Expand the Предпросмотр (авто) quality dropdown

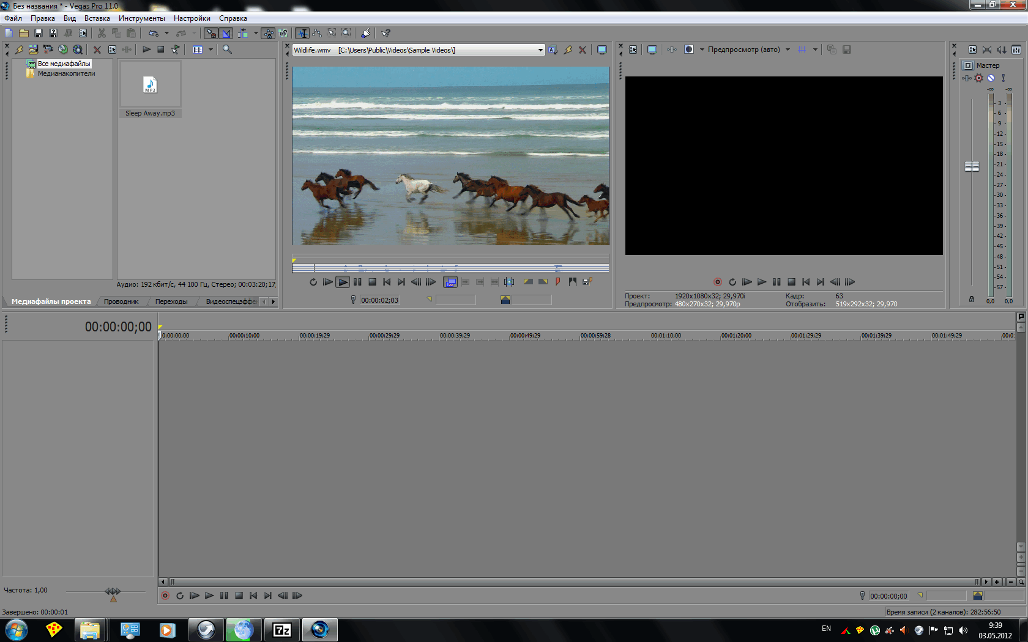[x=788, y=50]
